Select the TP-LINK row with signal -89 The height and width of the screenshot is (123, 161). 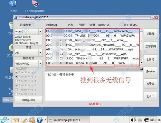93,58
